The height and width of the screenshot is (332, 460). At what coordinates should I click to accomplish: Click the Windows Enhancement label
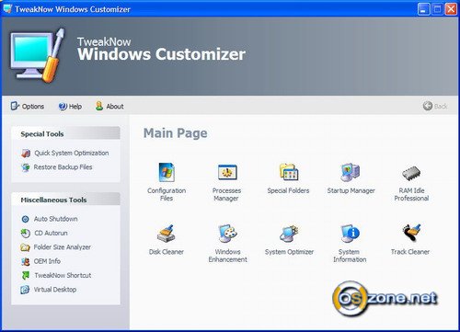click(227, 256)
